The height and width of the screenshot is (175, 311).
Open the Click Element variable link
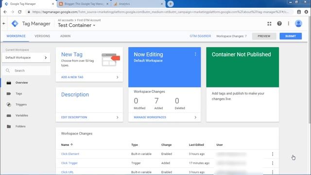pyautogui.click(x=70, y=154)
